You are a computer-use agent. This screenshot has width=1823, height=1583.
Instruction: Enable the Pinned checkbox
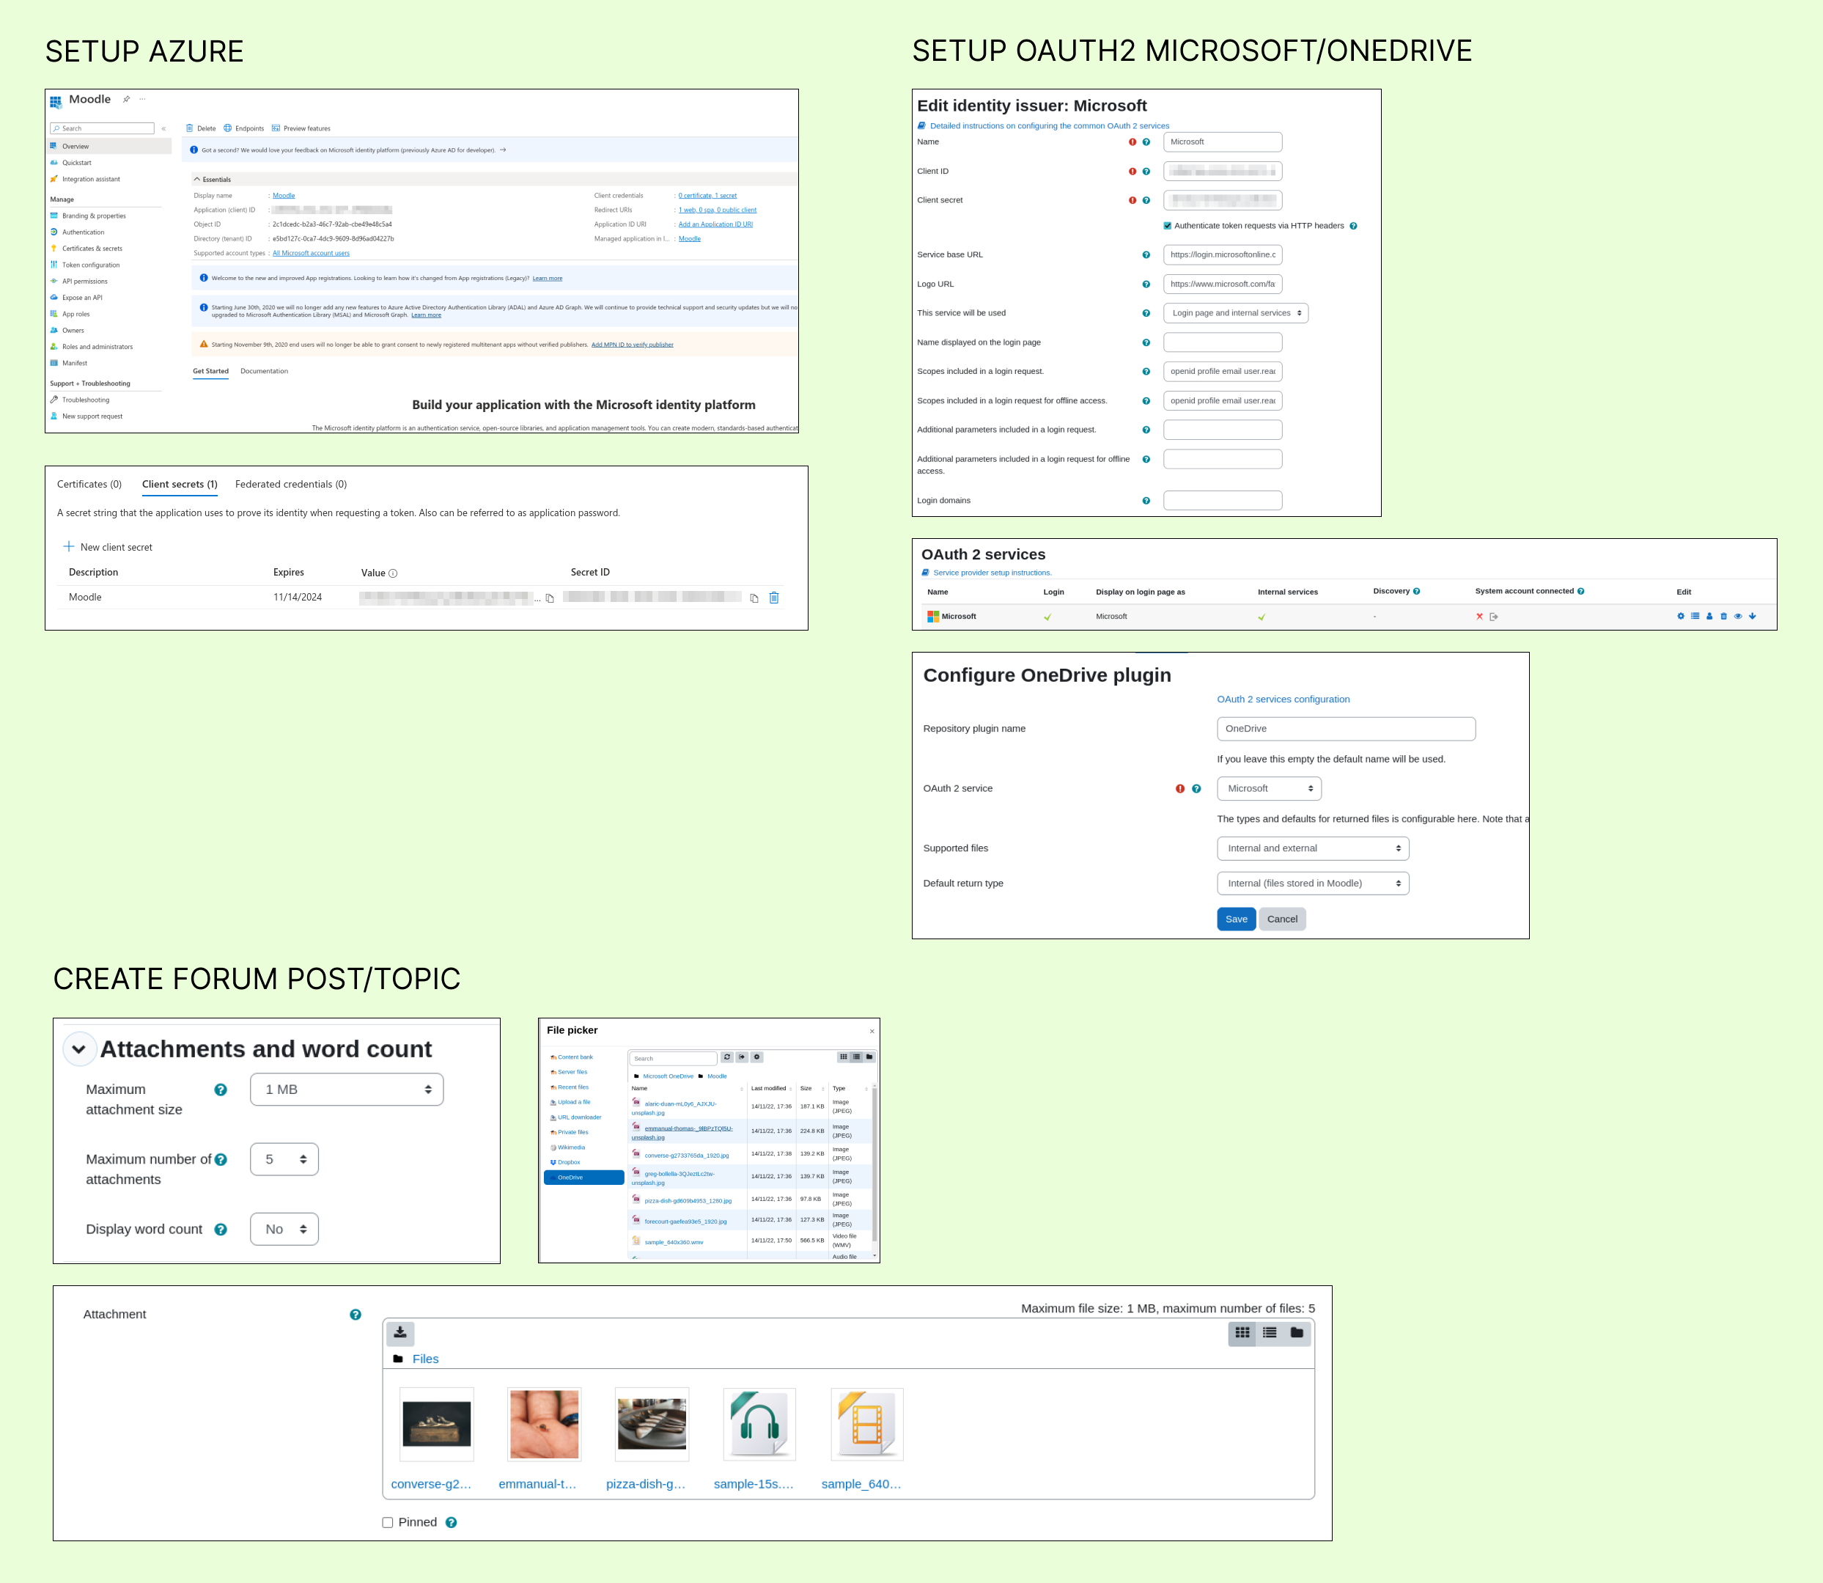click(x=387, y=1522)
